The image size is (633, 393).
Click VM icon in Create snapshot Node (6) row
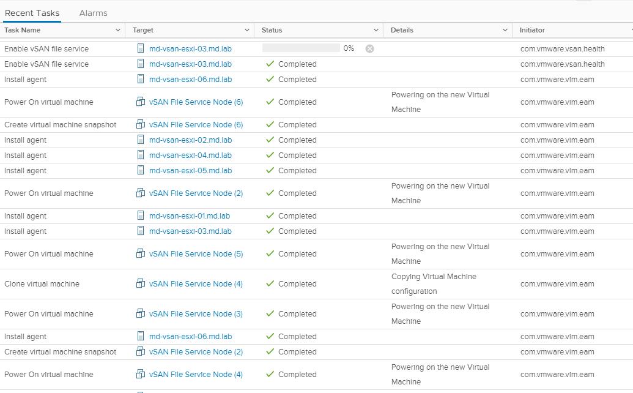141,124
